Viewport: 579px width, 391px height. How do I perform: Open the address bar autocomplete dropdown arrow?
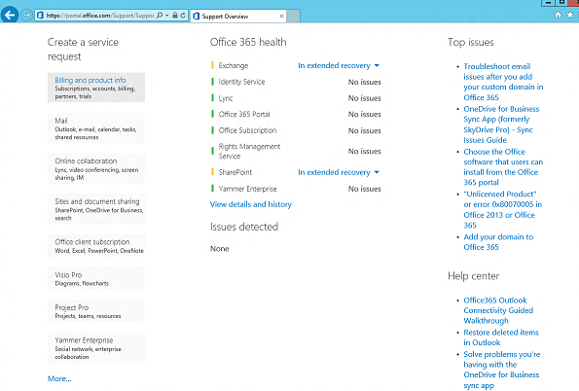click(x=167, y=16)
